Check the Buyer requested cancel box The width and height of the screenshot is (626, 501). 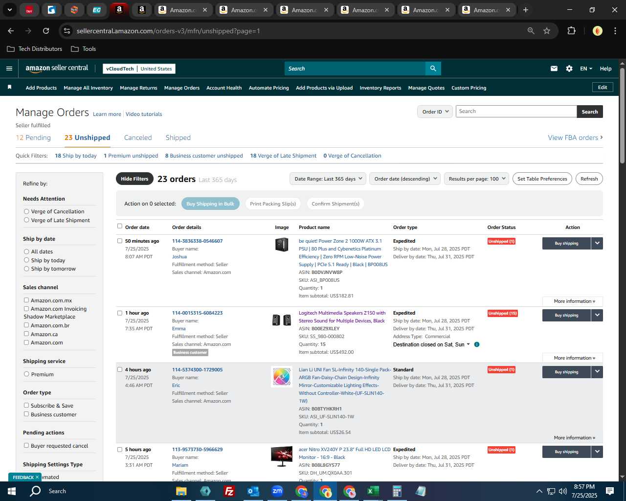point(26,445)
